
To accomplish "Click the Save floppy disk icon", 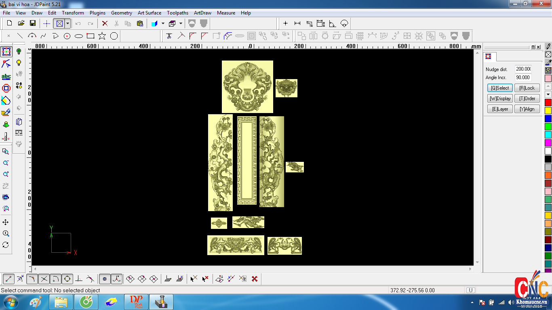I will coord(33,23).
